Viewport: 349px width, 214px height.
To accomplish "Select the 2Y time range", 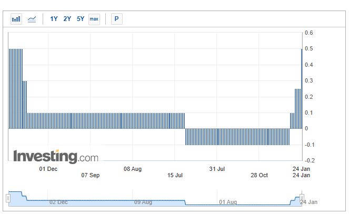I will coord(67,19).
